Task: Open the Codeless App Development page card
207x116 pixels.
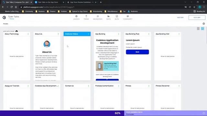Action: tap(47, 97)
